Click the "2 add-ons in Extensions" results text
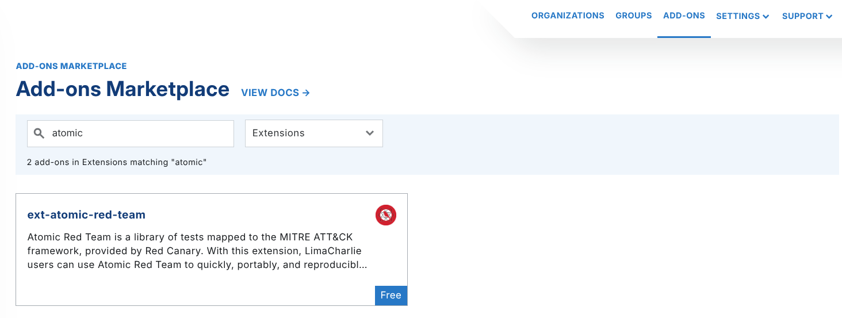 tap(116, 162)
